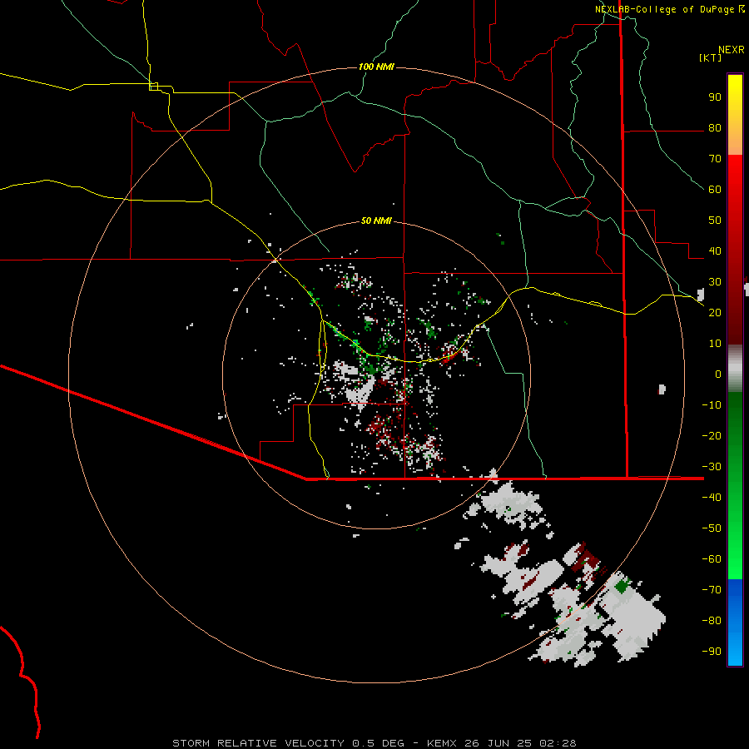Click the 90 value on the velocity scale
The width and height of the screenshot is (749, 749).
coord(715,97)
